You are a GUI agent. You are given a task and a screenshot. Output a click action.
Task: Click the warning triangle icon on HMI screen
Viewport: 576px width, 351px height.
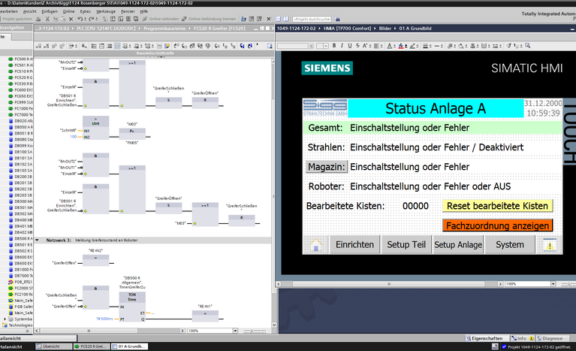(x=550, y=245)
